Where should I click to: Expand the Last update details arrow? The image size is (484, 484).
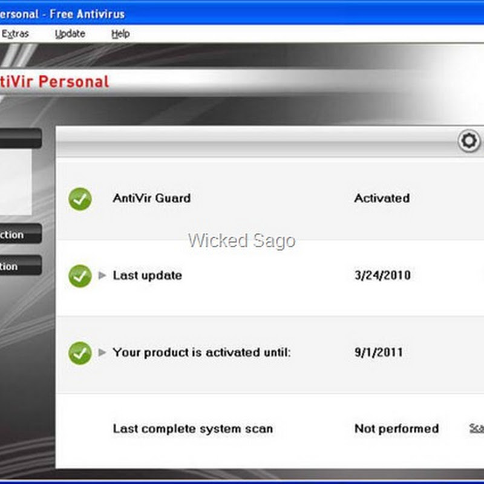pyautogui.click(x=102, y=275)
